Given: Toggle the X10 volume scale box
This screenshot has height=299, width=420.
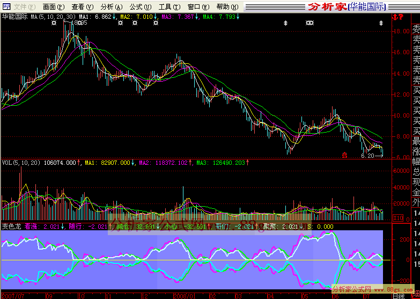Looking at the screenshot, I should pos(398,218).
